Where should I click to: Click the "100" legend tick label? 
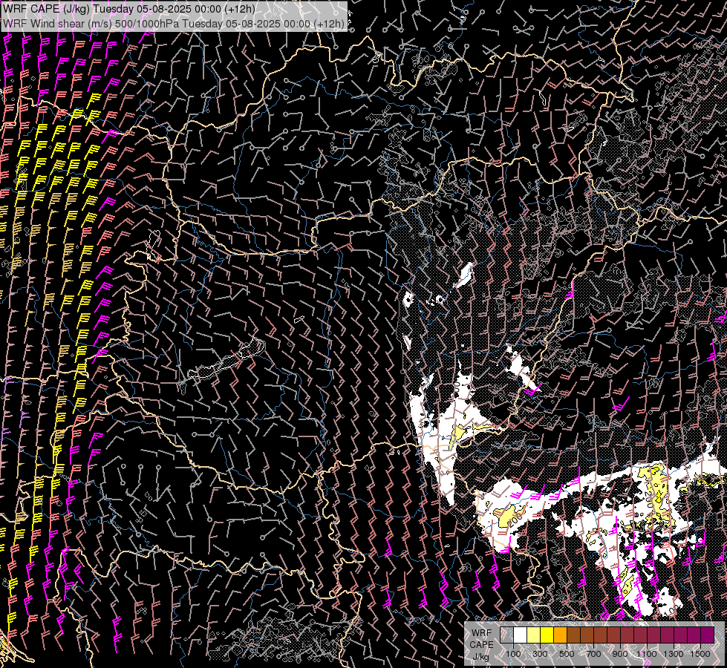(x=513, y=654)
